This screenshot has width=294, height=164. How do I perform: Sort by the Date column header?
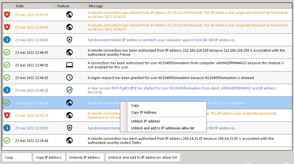tap(34, 6)
